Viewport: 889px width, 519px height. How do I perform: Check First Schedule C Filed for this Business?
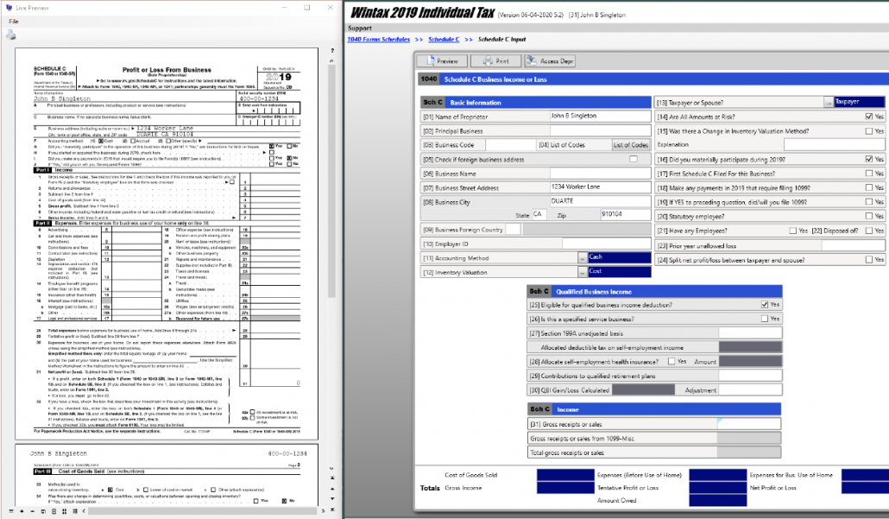click(869, 174)
